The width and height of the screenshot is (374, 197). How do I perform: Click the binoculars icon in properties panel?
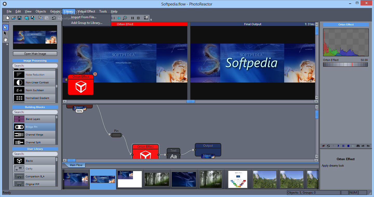pyautogui.click(x=358, y=146)
